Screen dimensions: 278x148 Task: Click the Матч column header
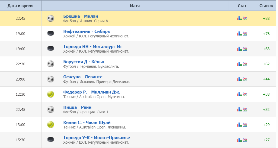[135, 6]
